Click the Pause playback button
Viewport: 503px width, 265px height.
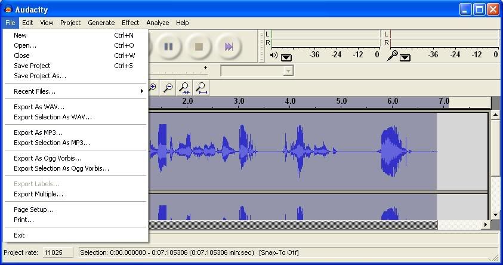(168, 47)
